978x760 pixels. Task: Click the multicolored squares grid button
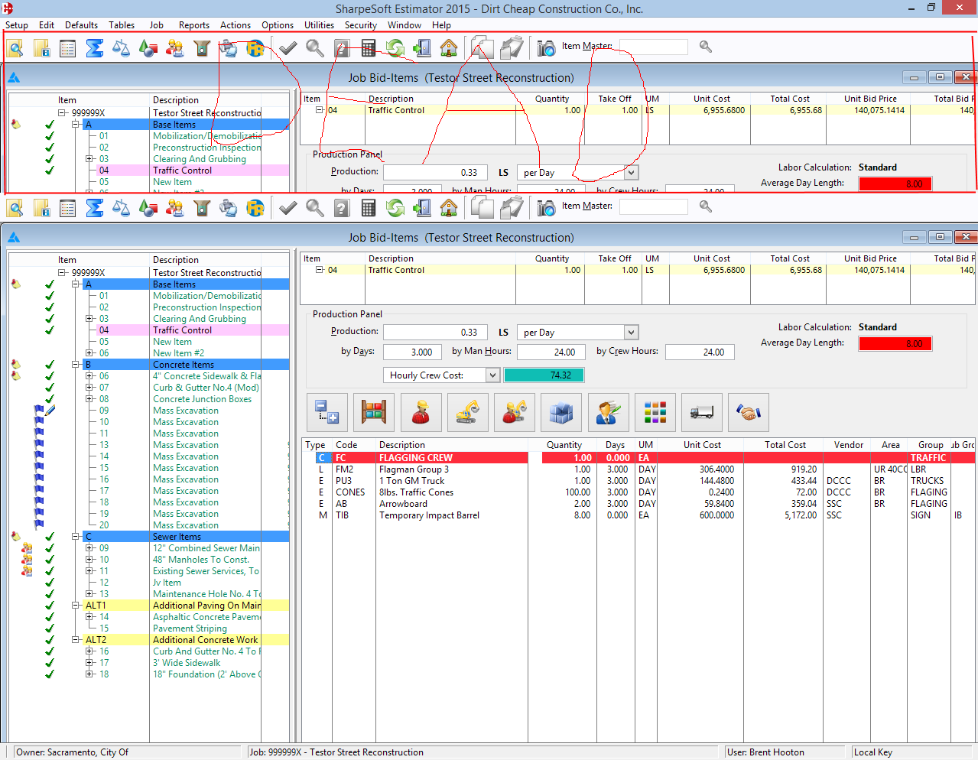[x=655, y=413]
